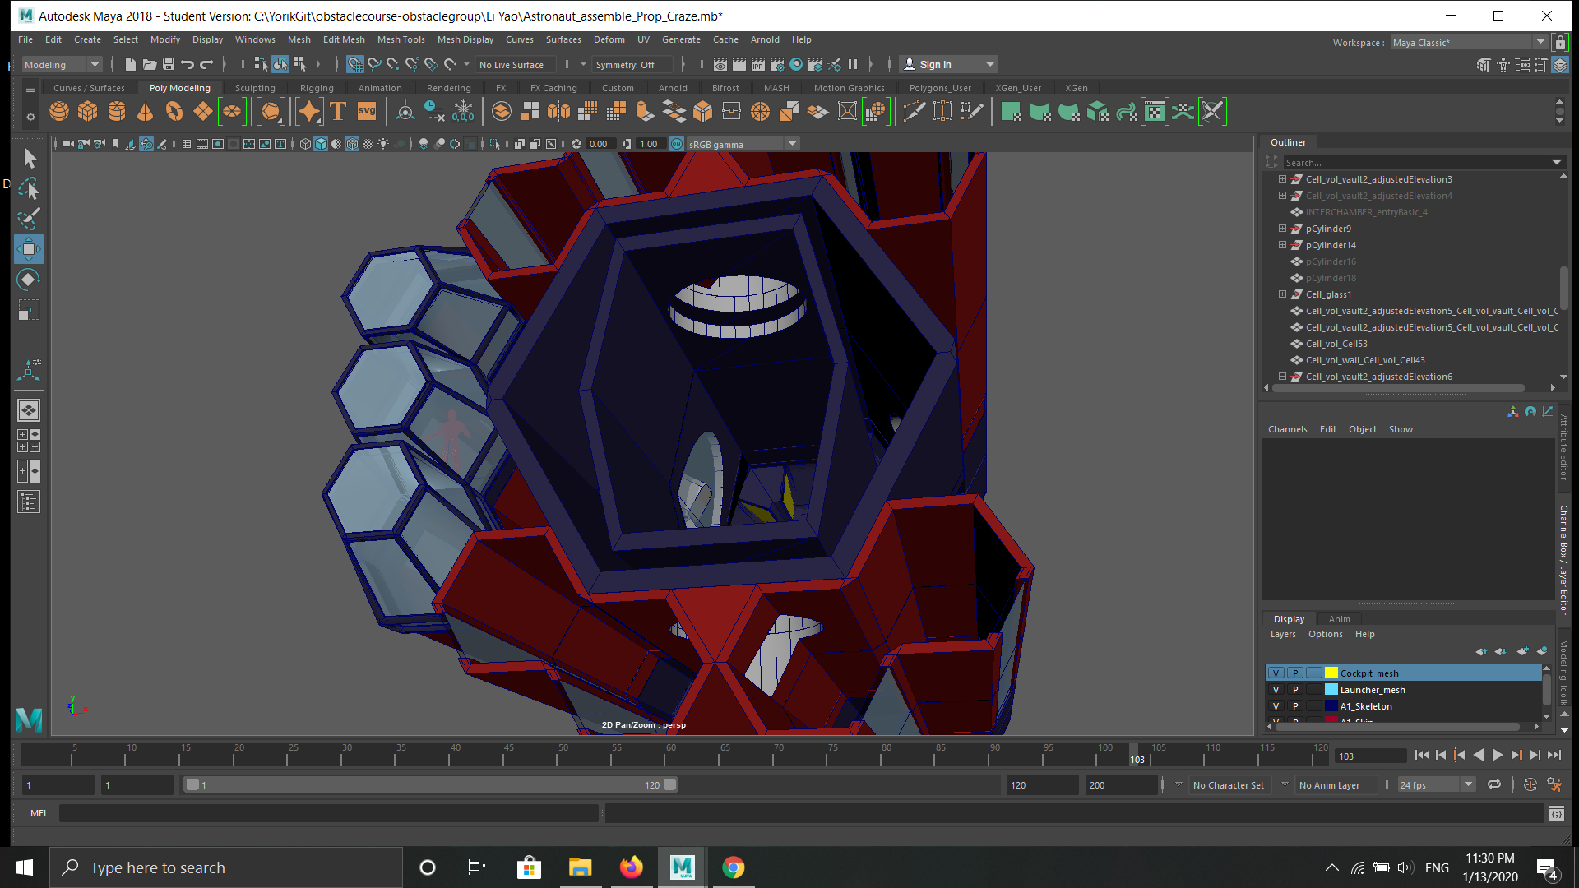Toggle visibility of Launcher_mesh layer
This screenshot has width=1579, height=888.
[x=1276, y=690]
